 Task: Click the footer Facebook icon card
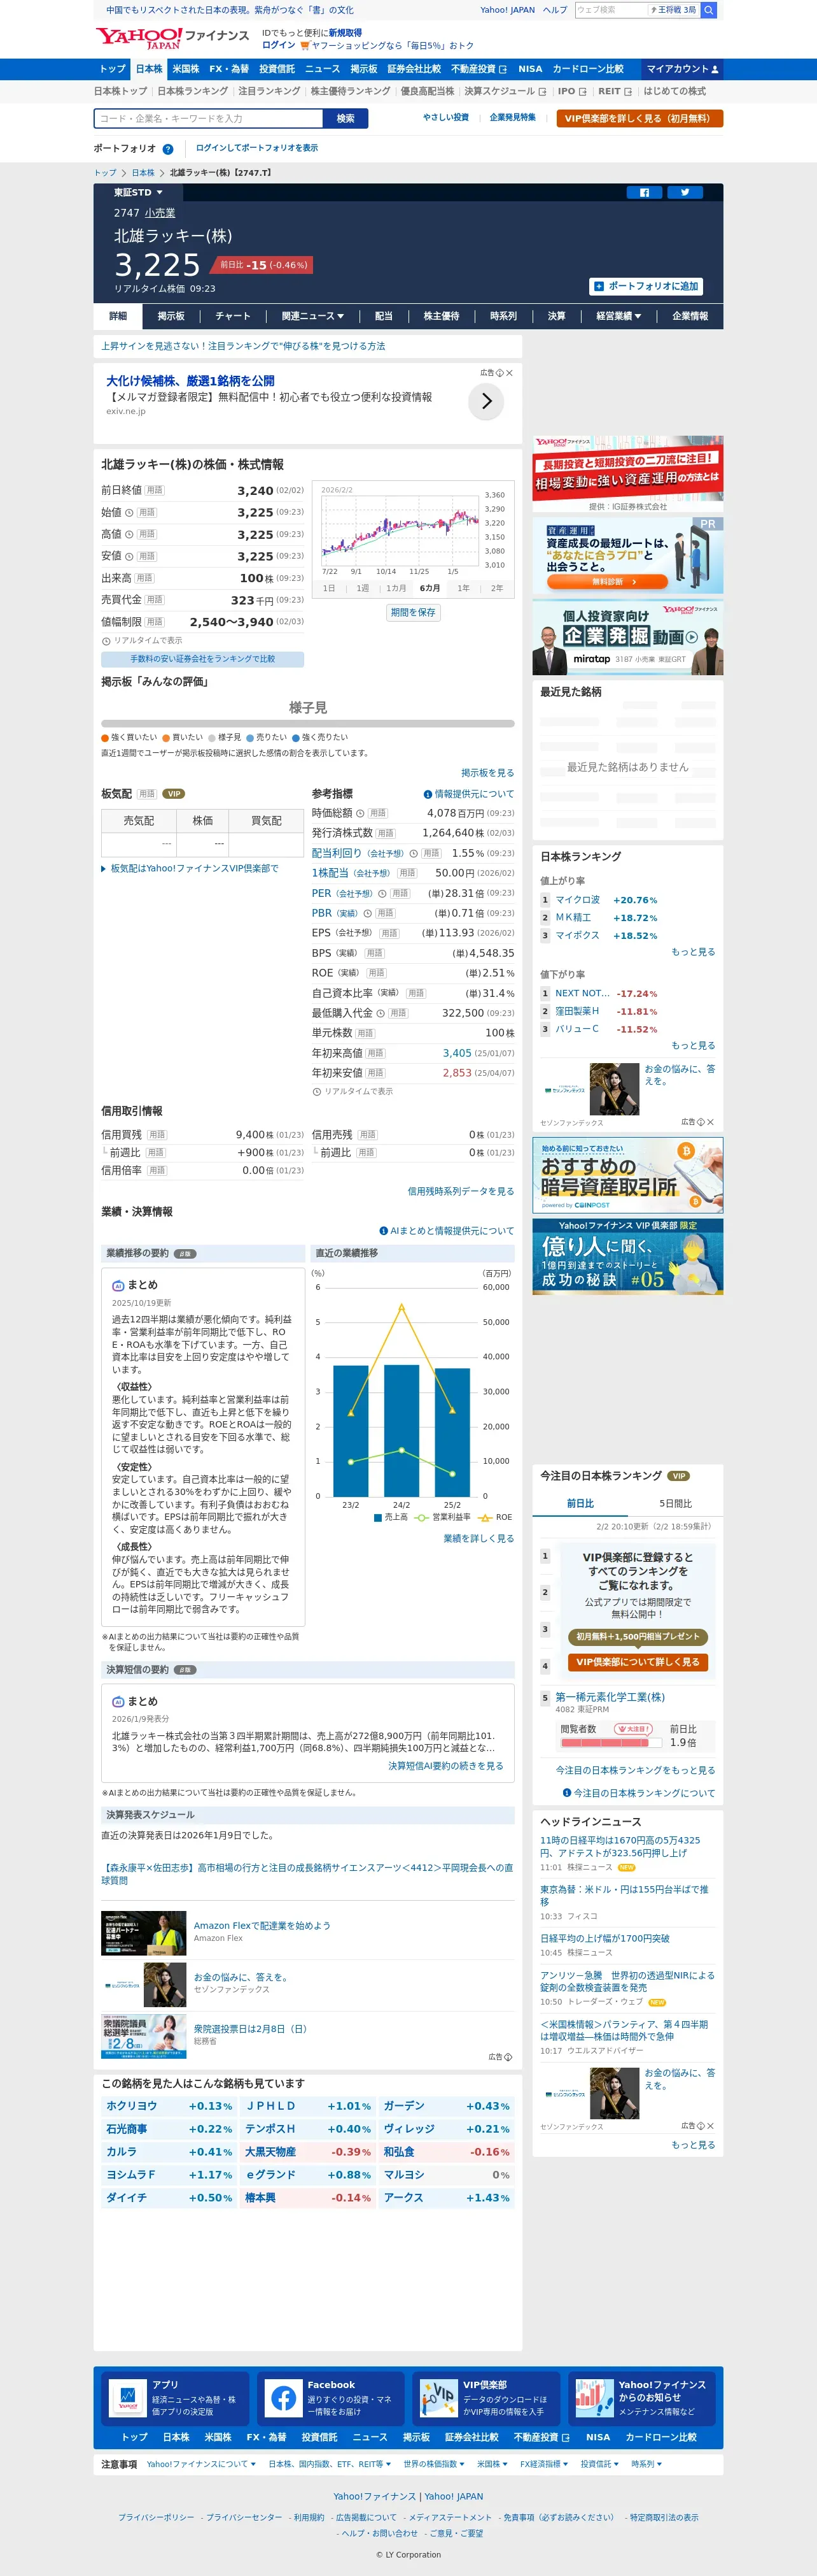tap(331, 2398)
